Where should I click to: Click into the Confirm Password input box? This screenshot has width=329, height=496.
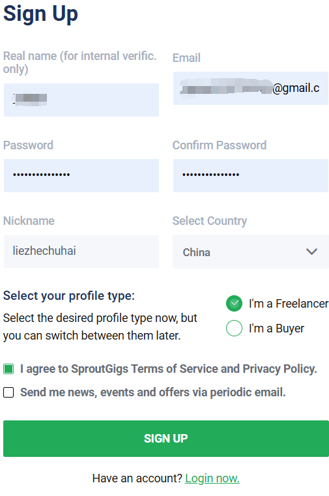pyautogui.click(x=251, y=175)
